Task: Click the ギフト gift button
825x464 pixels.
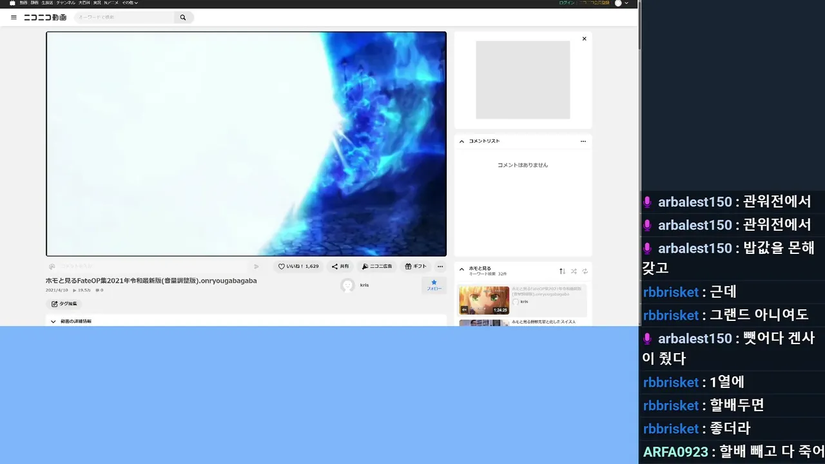Action: pos(416,266)
